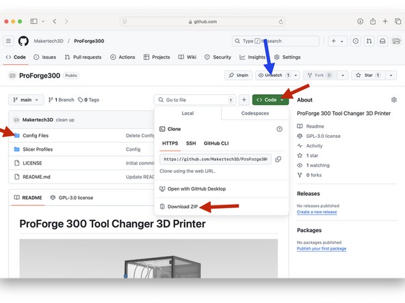Screen dimensions: 405x303
Task: Open the GitHub issues shortcut icon in header
Action: coord(356,41)
